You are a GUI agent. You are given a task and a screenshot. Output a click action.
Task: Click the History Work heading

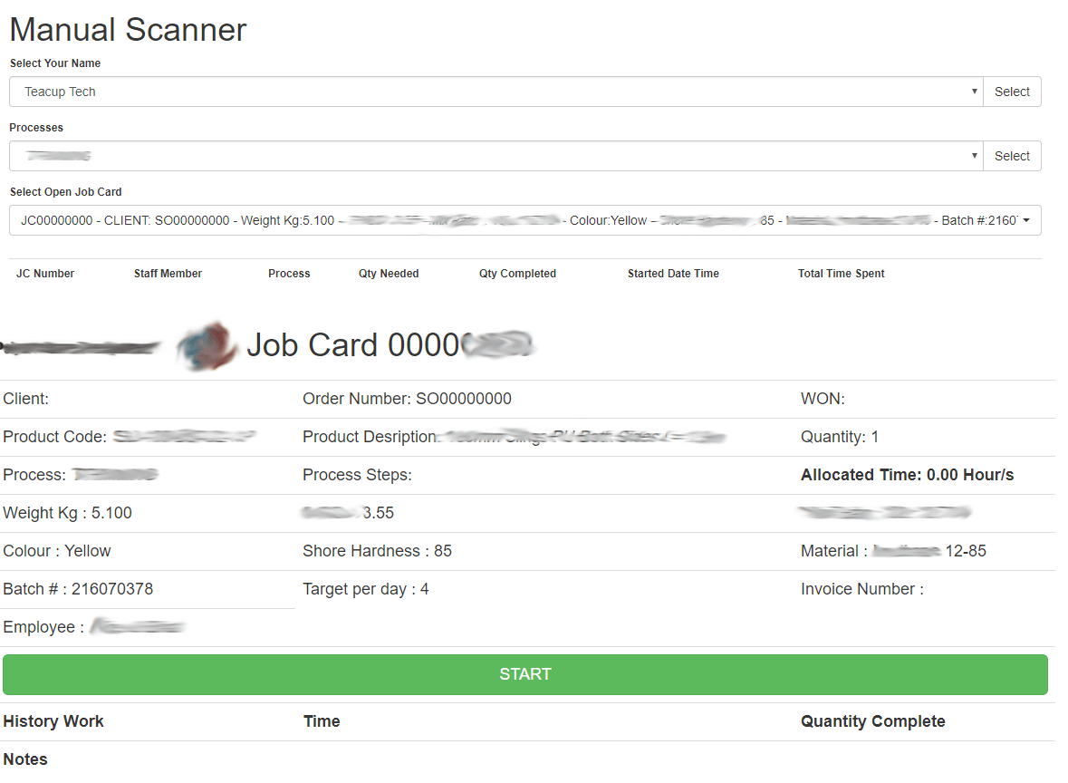coord(53,721)
